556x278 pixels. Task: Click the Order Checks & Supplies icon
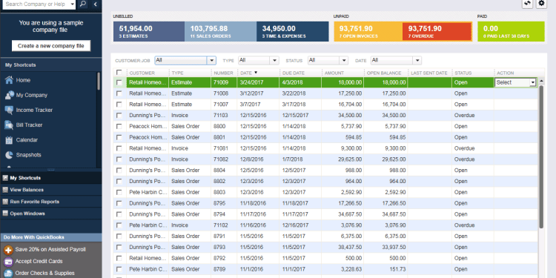coord(8,274)
